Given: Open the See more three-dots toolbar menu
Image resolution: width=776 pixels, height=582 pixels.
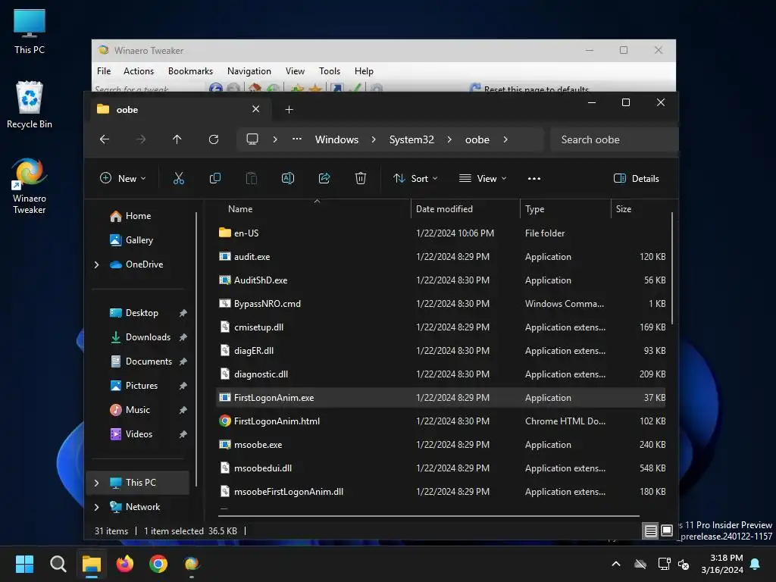Looking at the screenshot, I should tap(534, 179).
